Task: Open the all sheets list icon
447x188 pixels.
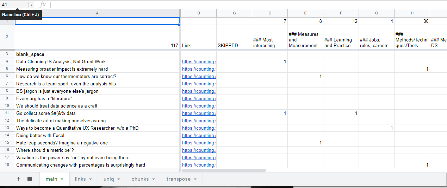Action: pyautogui.click(x=30, y=179)
